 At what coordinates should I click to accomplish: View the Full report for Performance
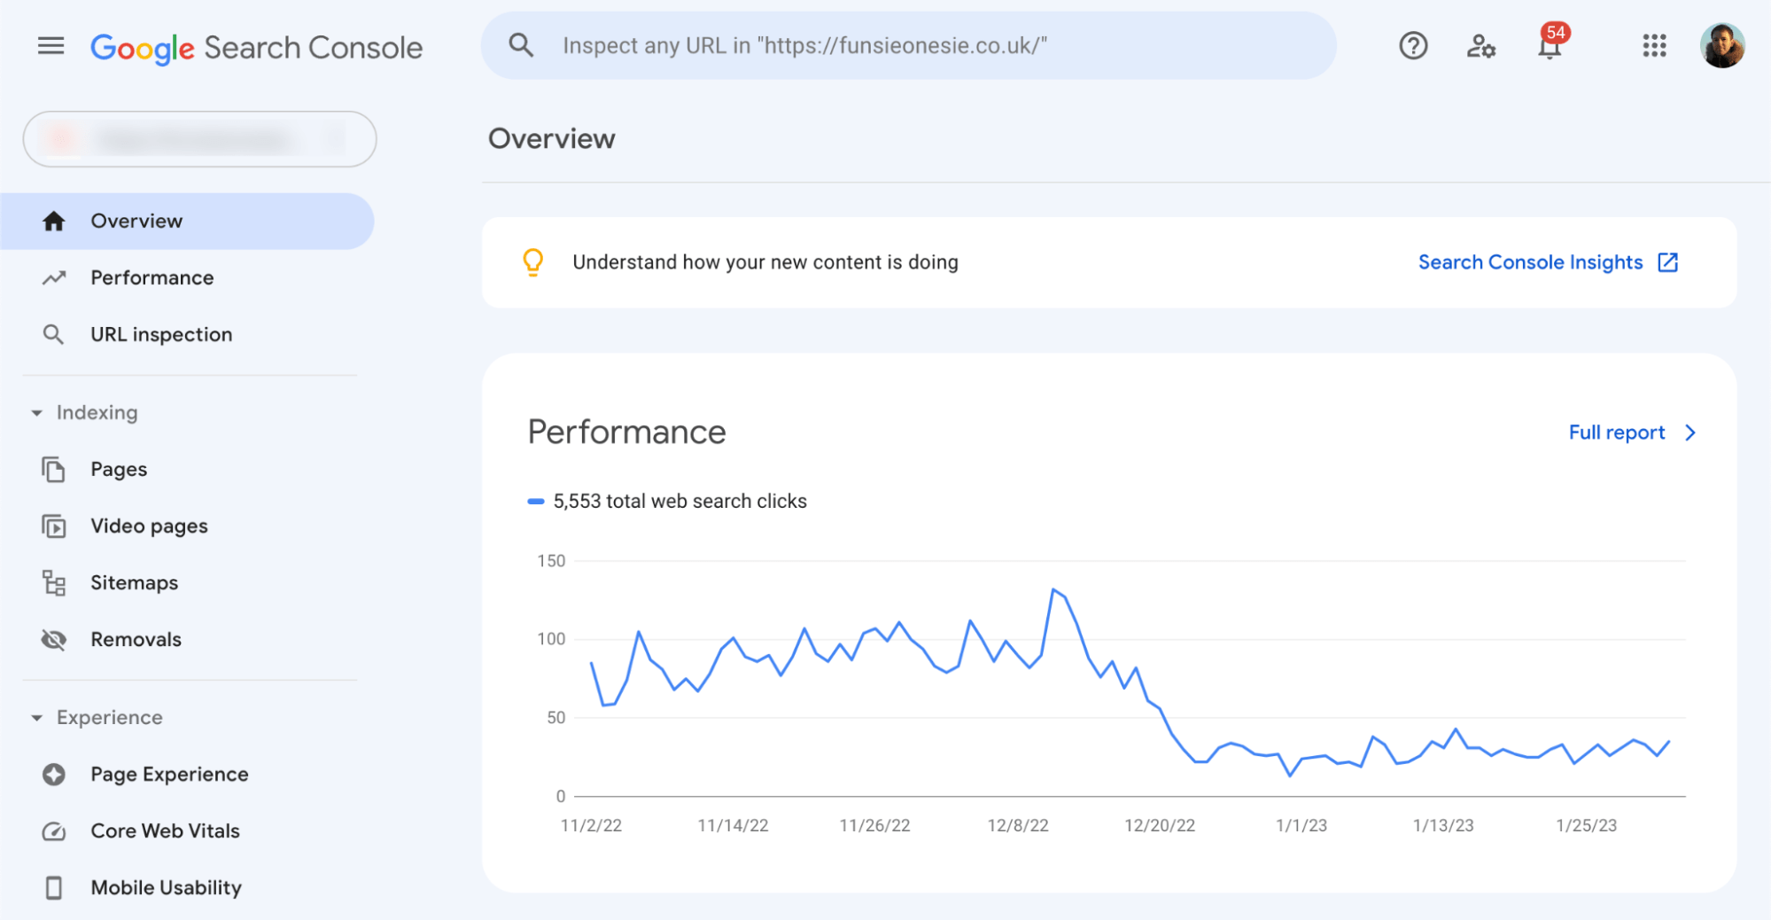coord(1618,433)
